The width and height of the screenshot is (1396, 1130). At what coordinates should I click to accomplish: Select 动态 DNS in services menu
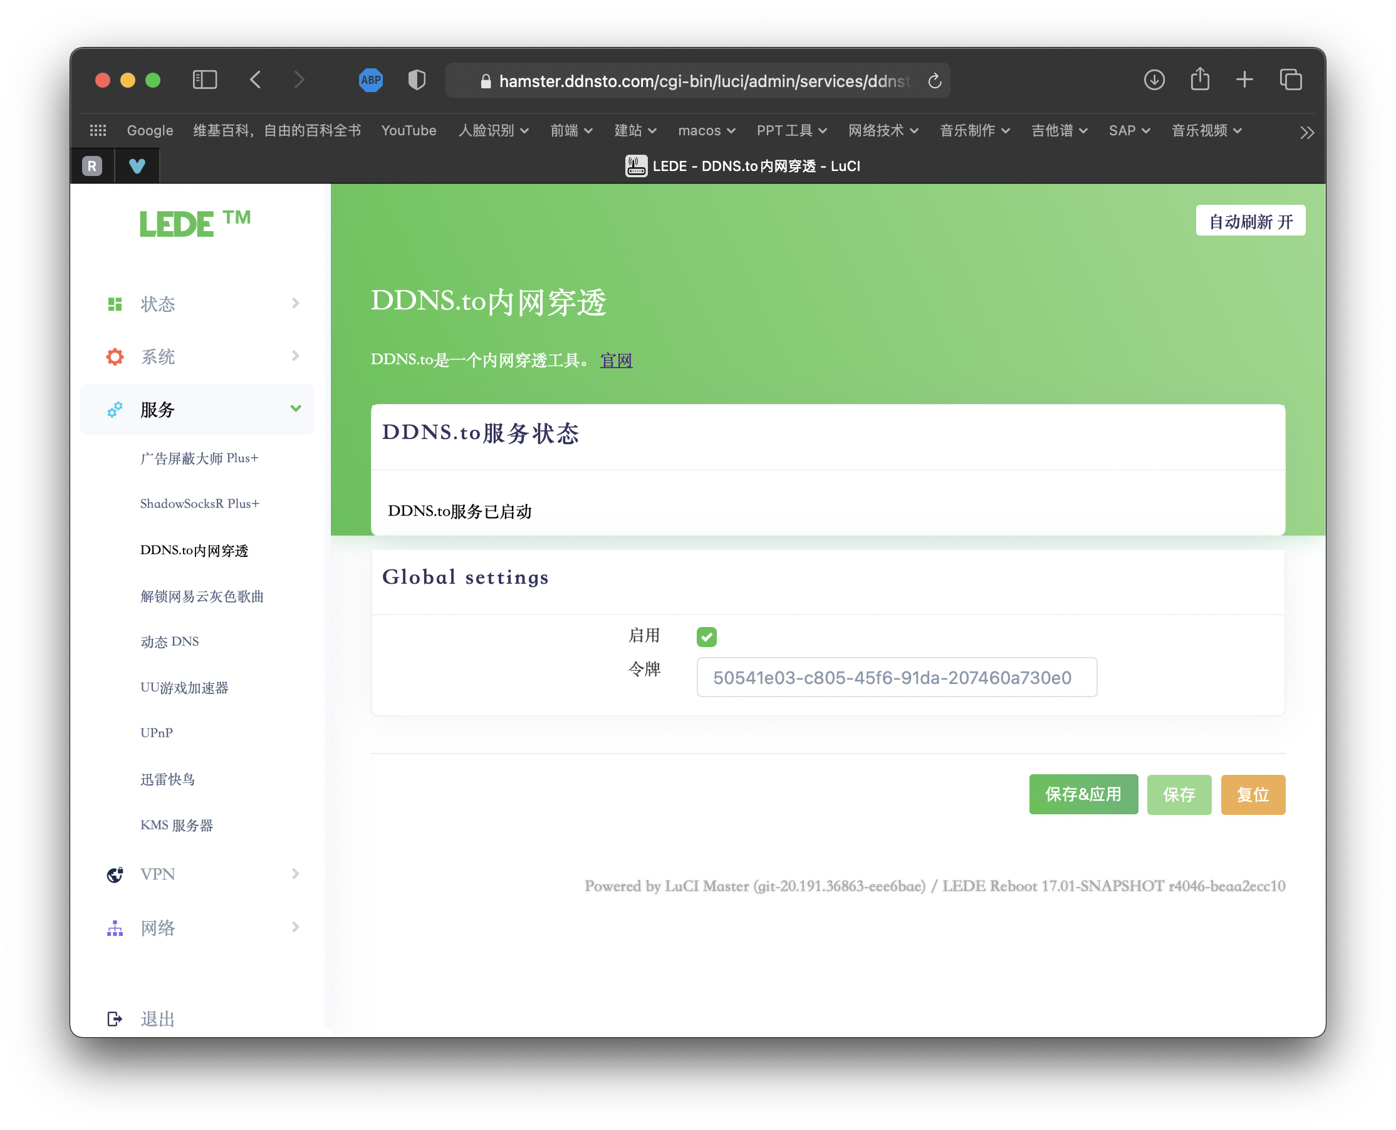[169, 642]
